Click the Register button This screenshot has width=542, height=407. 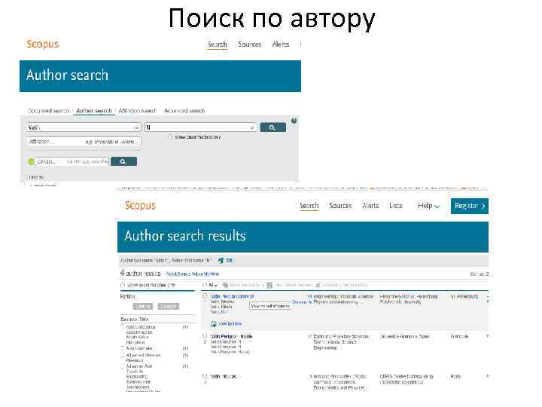[470, 206]
